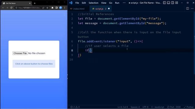
Task: Toggle the secondary side bar layout icon
Action: [x=173, y=3]
